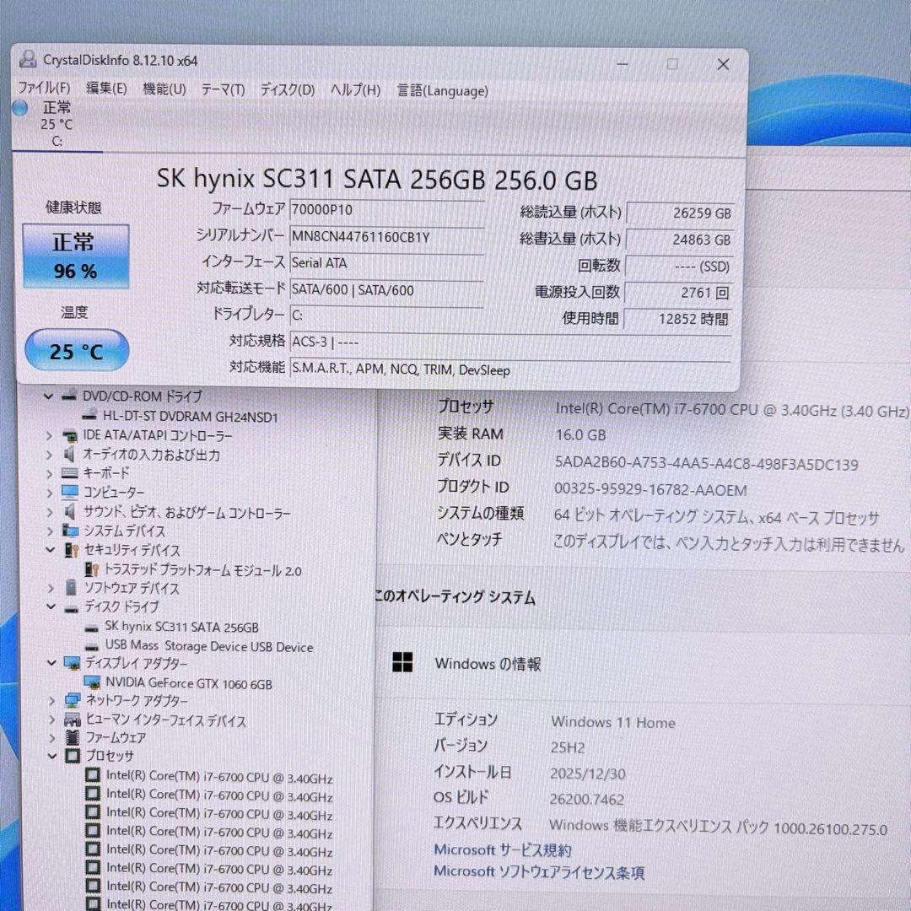
Task: Expand the ファームウェア node
Action: coord(52,738)
